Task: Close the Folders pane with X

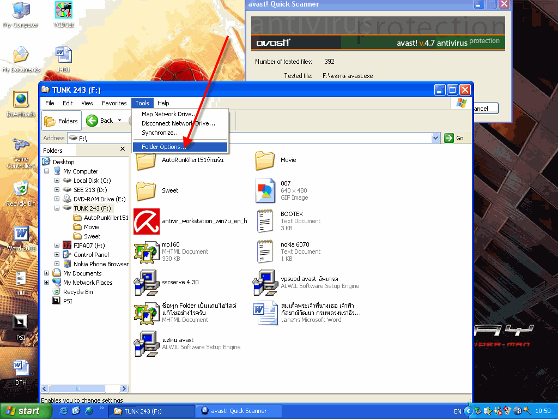Action: pyautogui.click(x=123, y=149)
